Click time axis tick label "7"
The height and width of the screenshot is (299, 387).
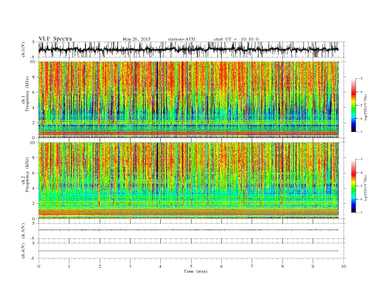pyautogui.click(x=252, y=266)
